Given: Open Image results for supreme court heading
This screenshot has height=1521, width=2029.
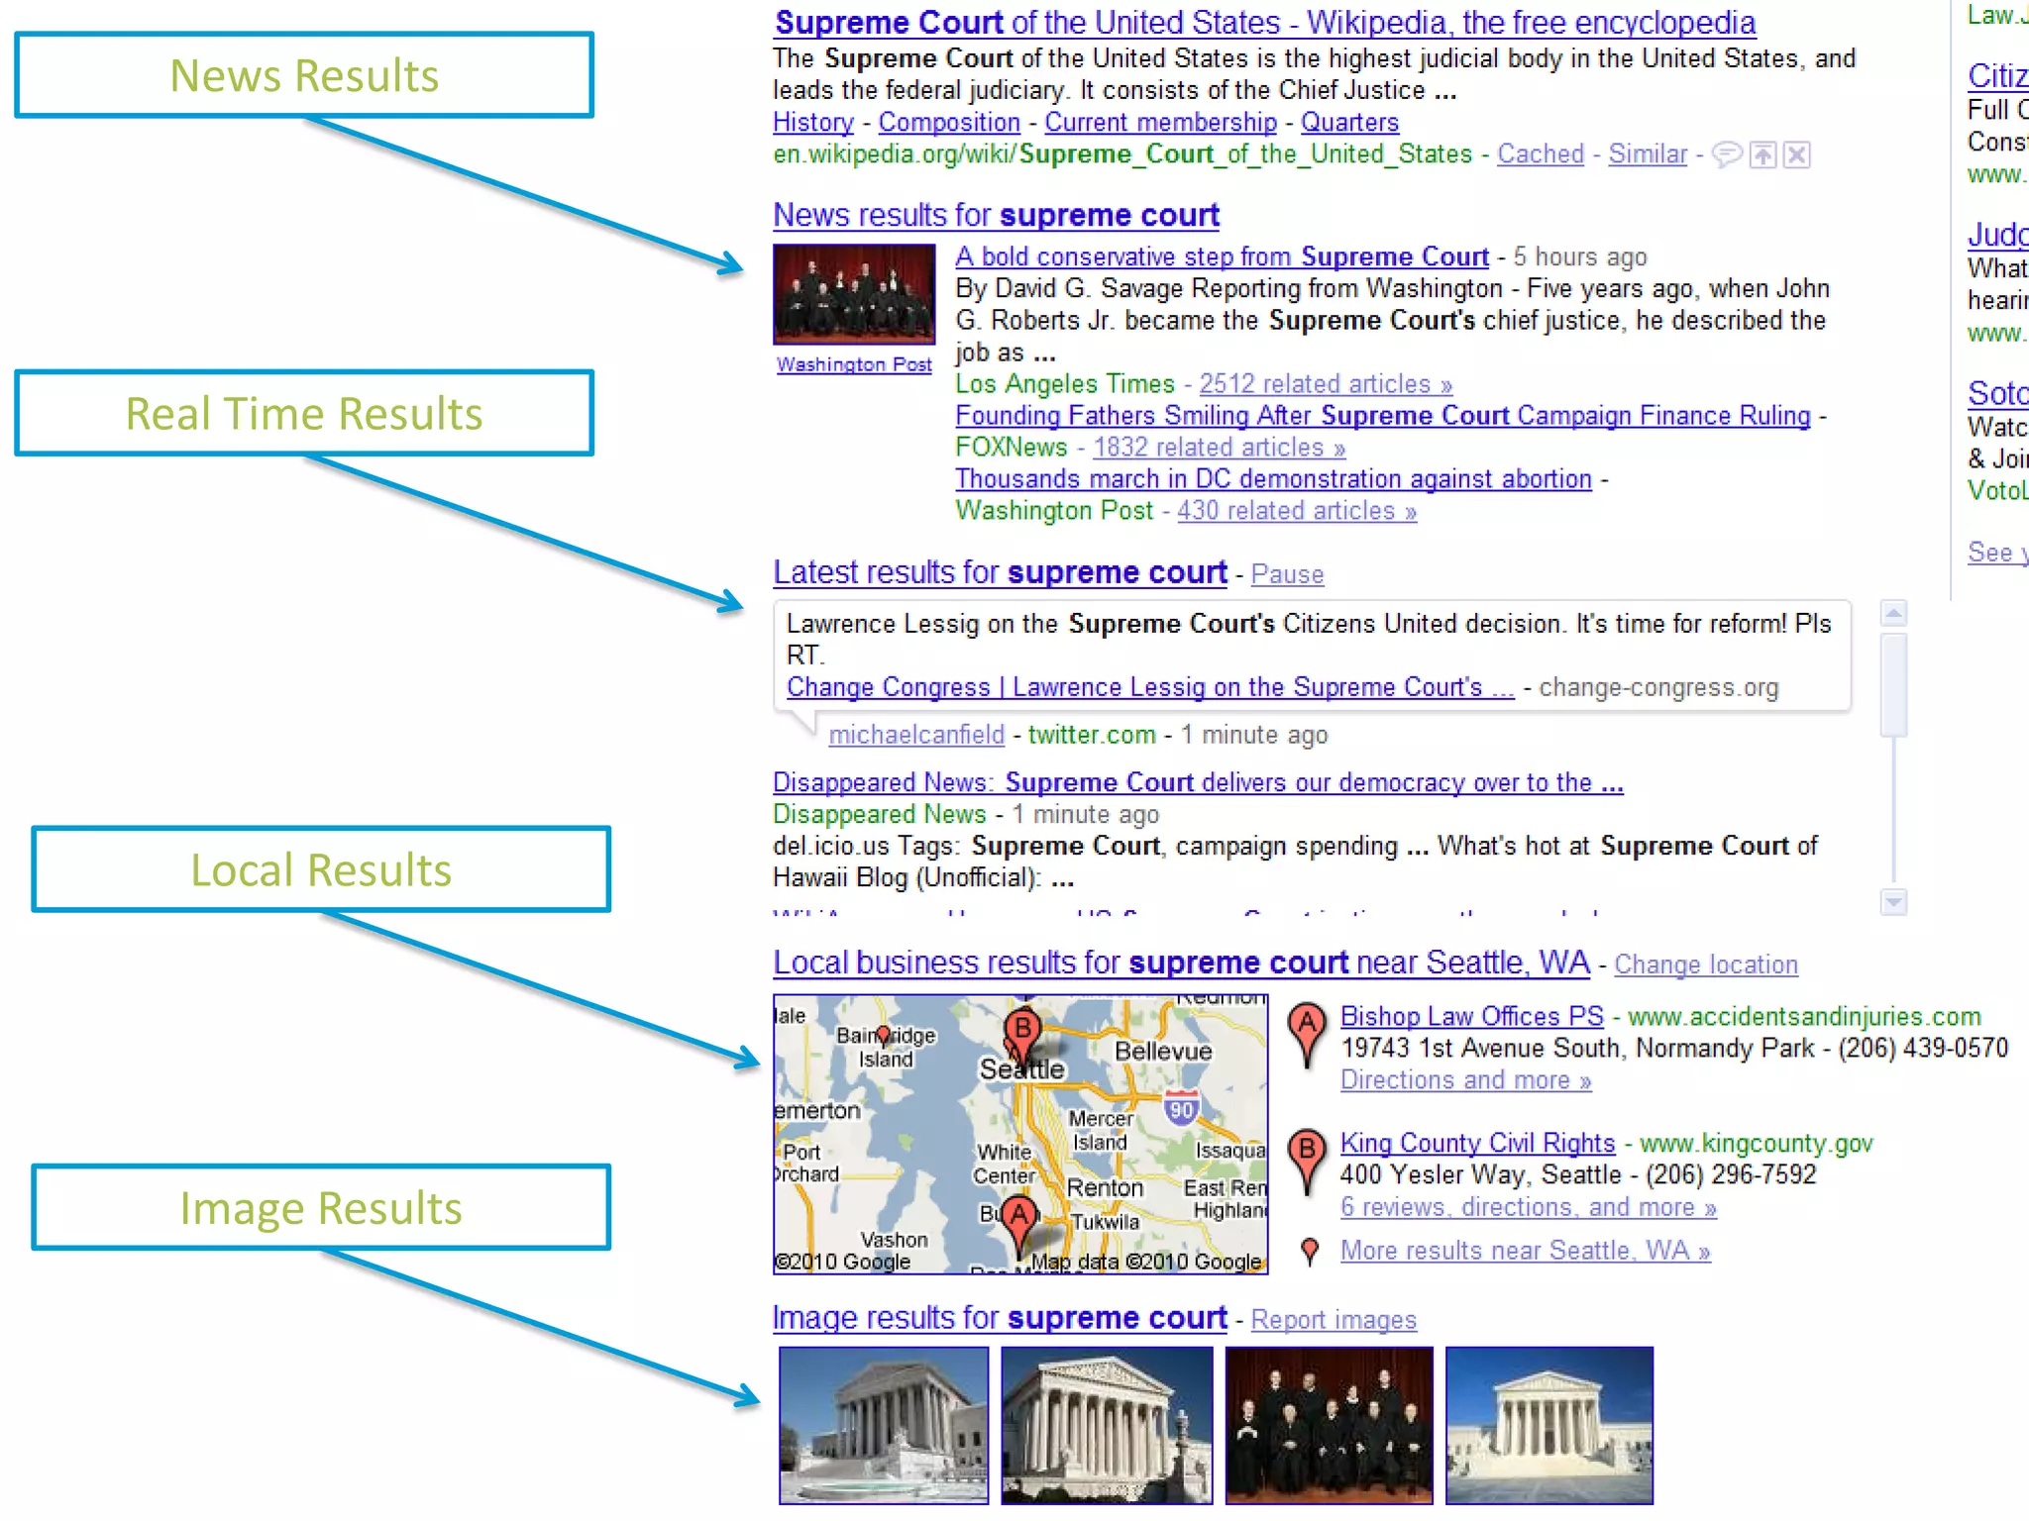Looking at the screenshot, I should pos(1000,1318).
